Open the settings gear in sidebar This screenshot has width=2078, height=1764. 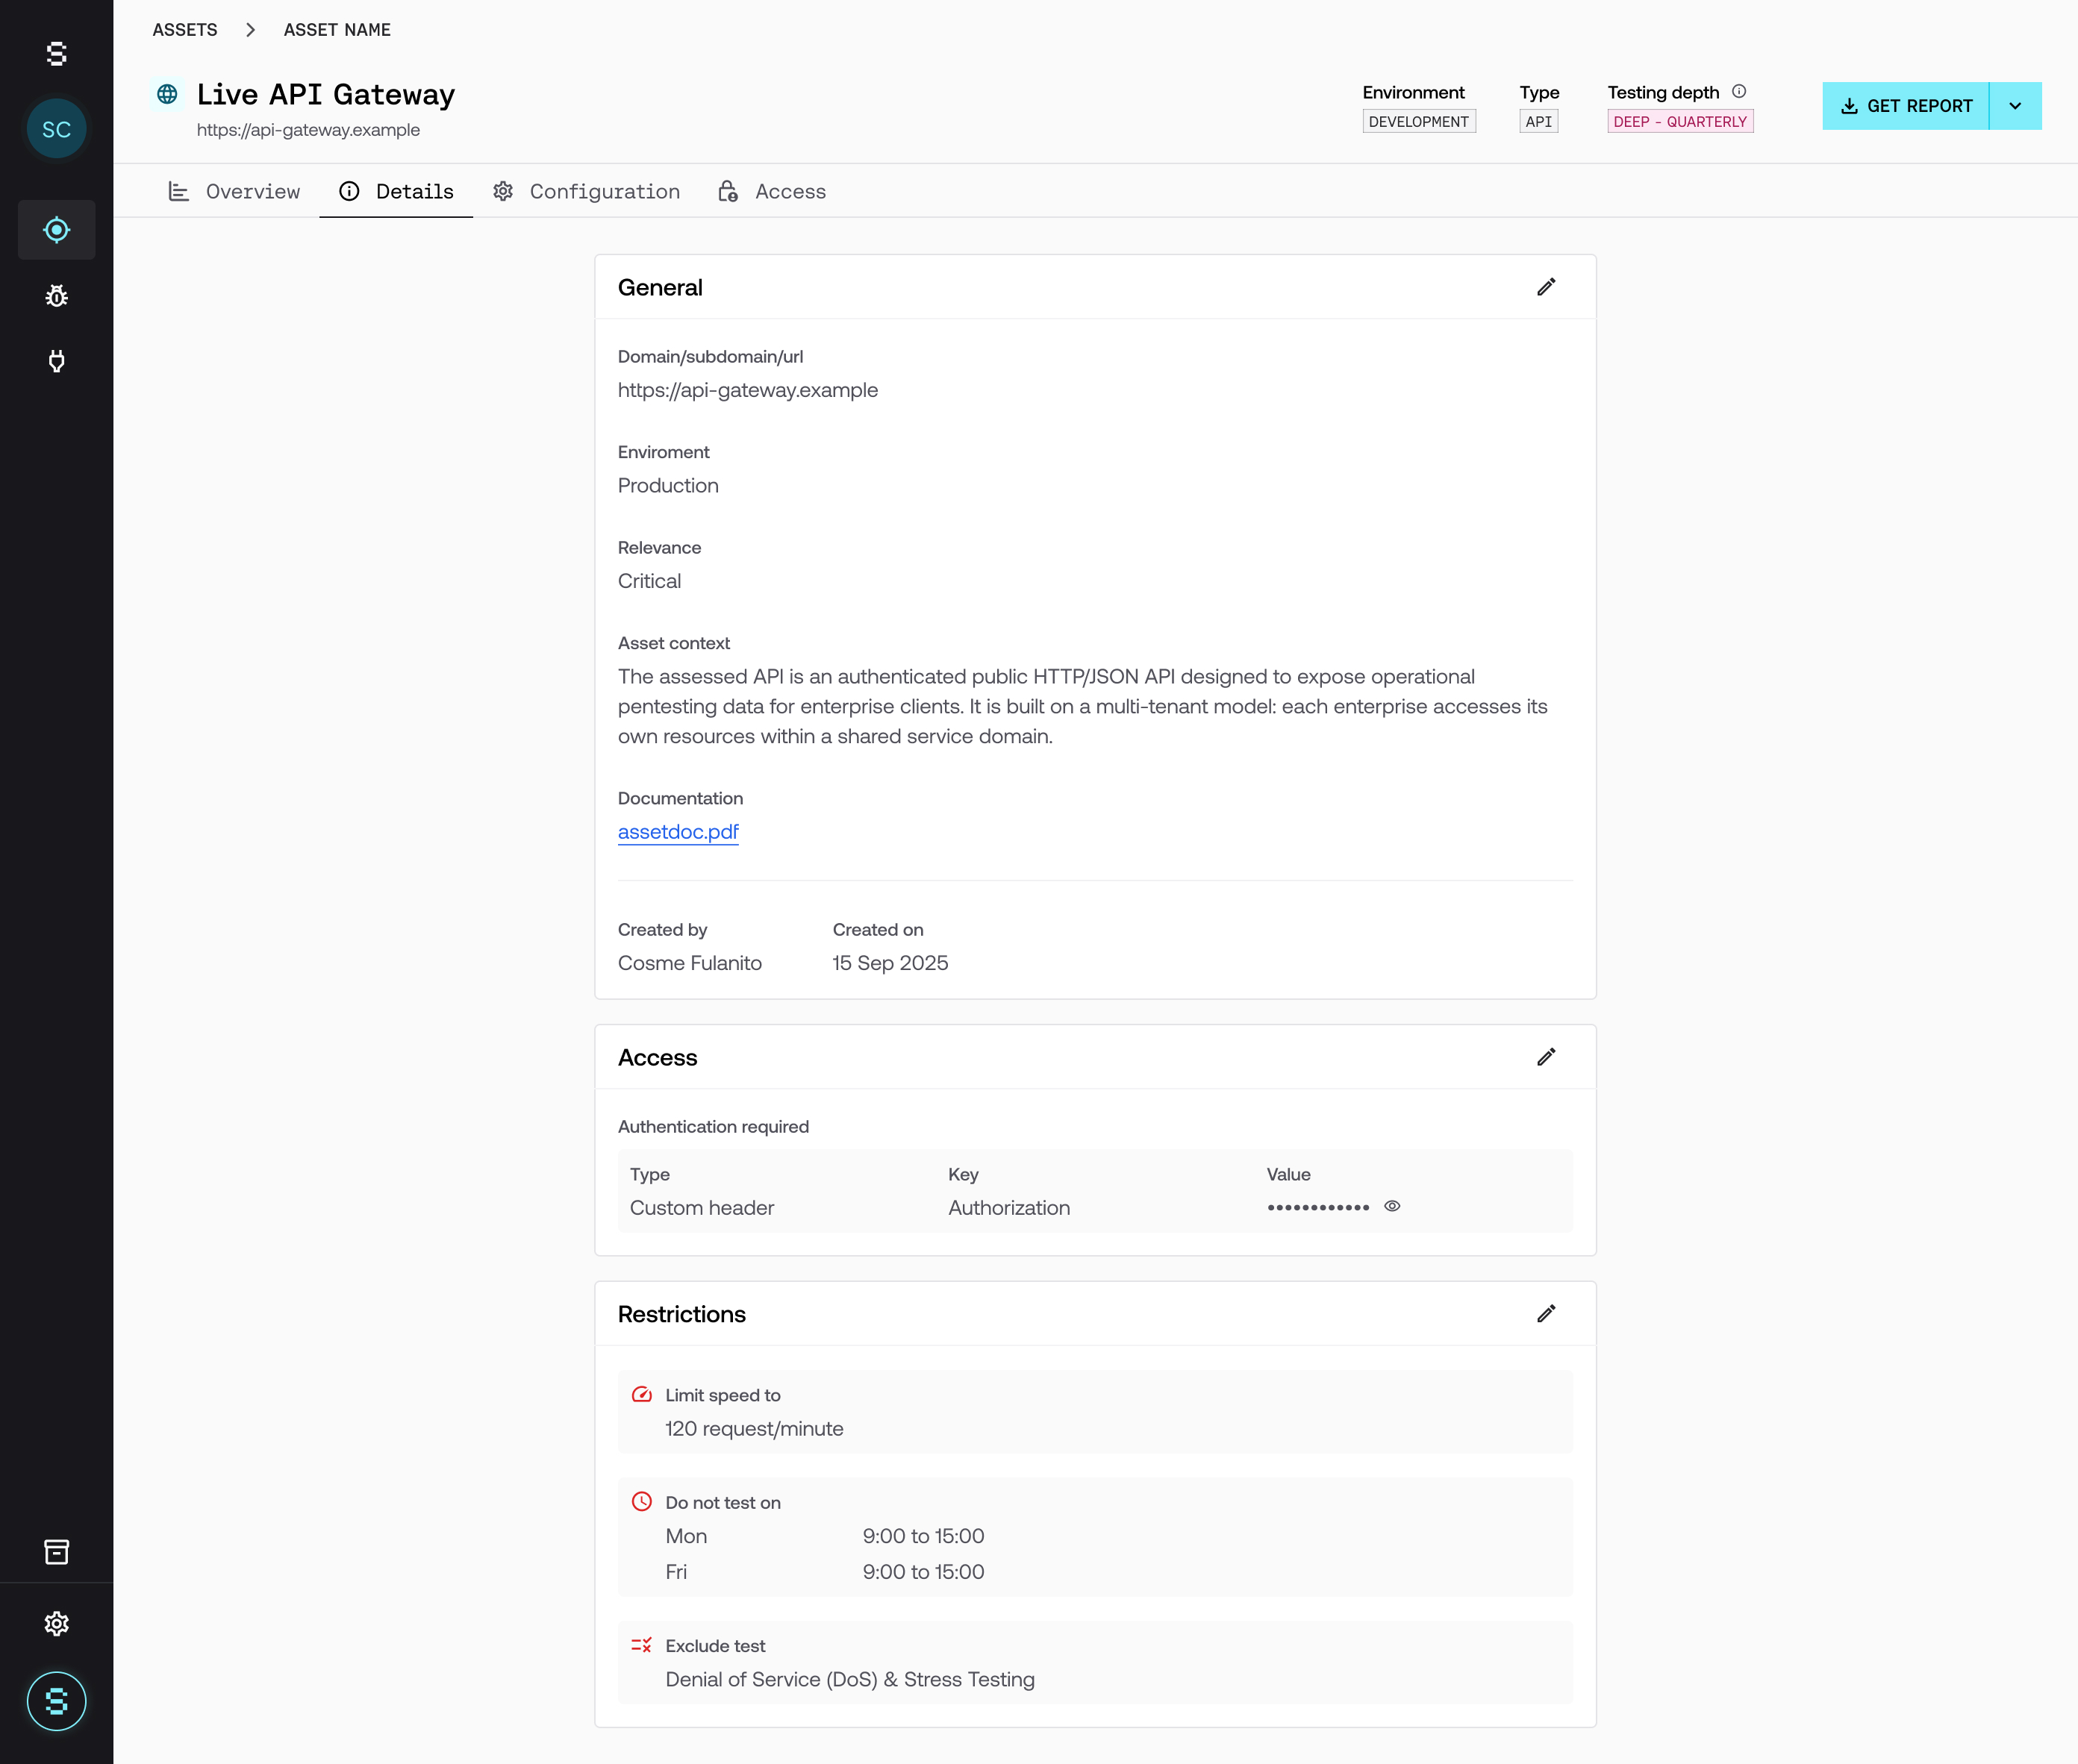click(x=56, y=1623)
